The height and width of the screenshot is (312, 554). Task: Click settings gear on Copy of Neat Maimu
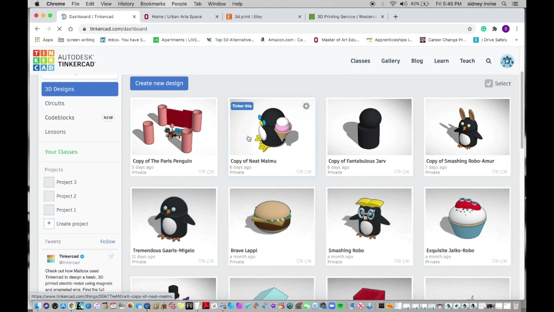tap(306, 106)
